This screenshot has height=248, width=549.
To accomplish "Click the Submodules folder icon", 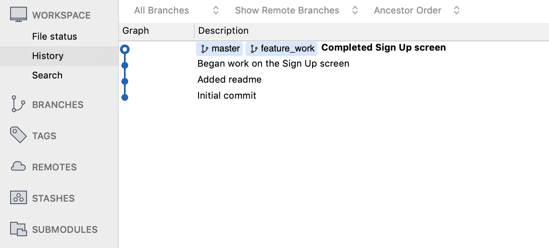I will [19, 229].
